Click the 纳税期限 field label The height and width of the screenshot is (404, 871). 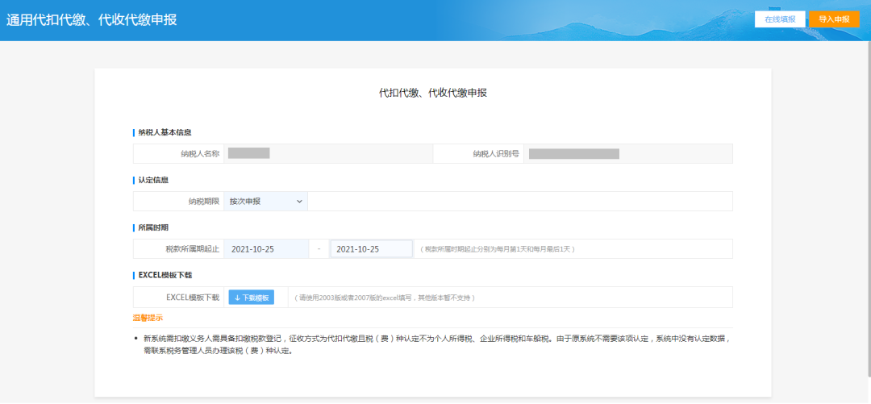tap(204, 201)
